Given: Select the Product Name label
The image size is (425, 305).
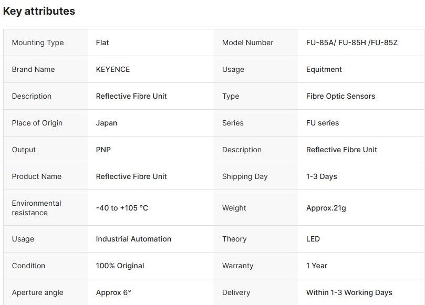Looking at the screenshot, I should click(x=37, y=176).
